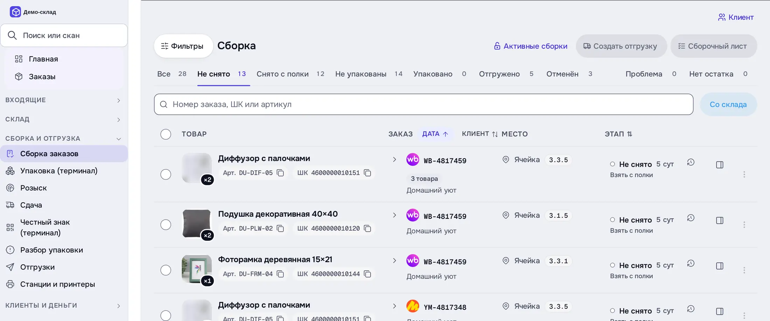Open more options for Диффузор WB-4817459 row
The image size is (770, 321).
[744, 174]
